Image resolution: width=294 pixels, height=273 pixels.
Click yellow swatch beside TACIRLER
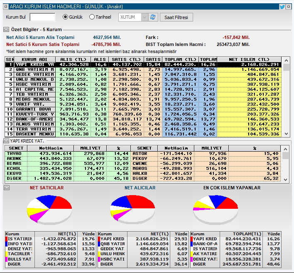tap(7, 254)
